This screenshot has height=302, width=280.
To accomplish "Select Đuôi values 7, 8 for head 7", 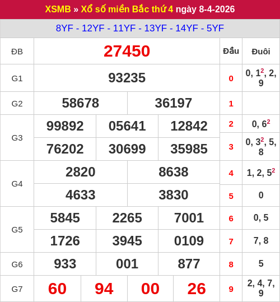I will (x=261, y=240).
